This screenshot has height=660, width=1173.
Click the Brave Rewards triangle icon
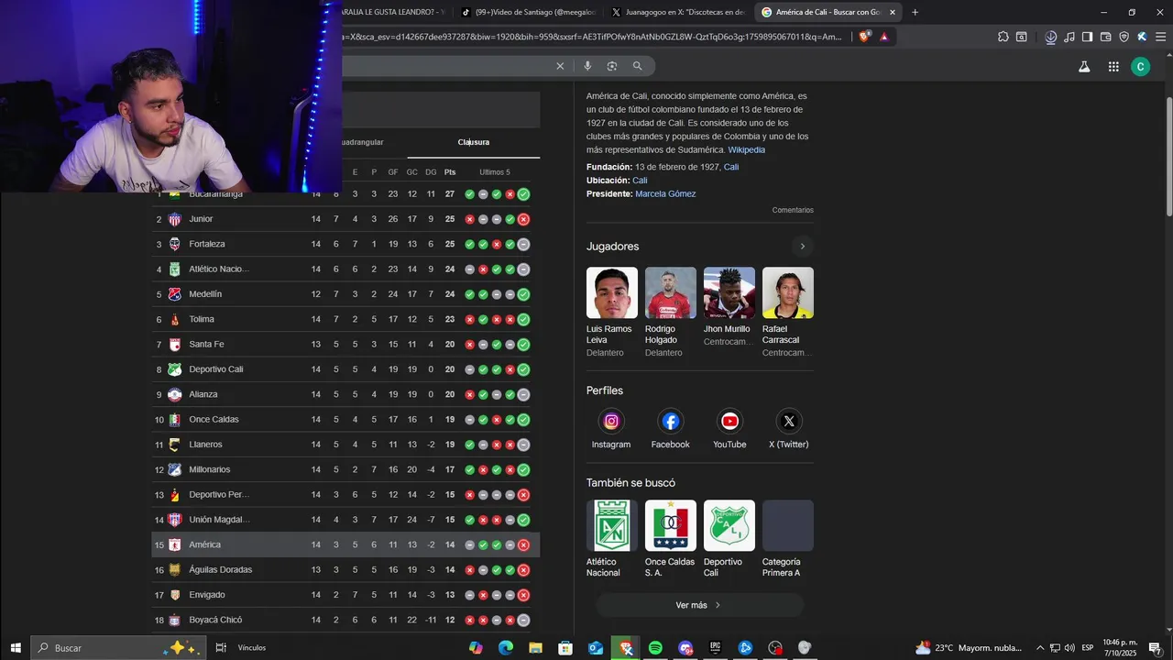pyautogui.click(x=884, y=37)
